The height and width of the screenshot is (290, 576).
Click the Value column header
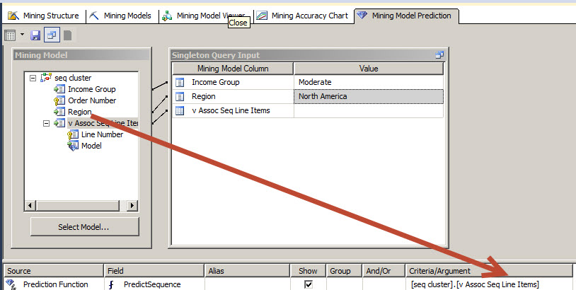tap(369, 69)
